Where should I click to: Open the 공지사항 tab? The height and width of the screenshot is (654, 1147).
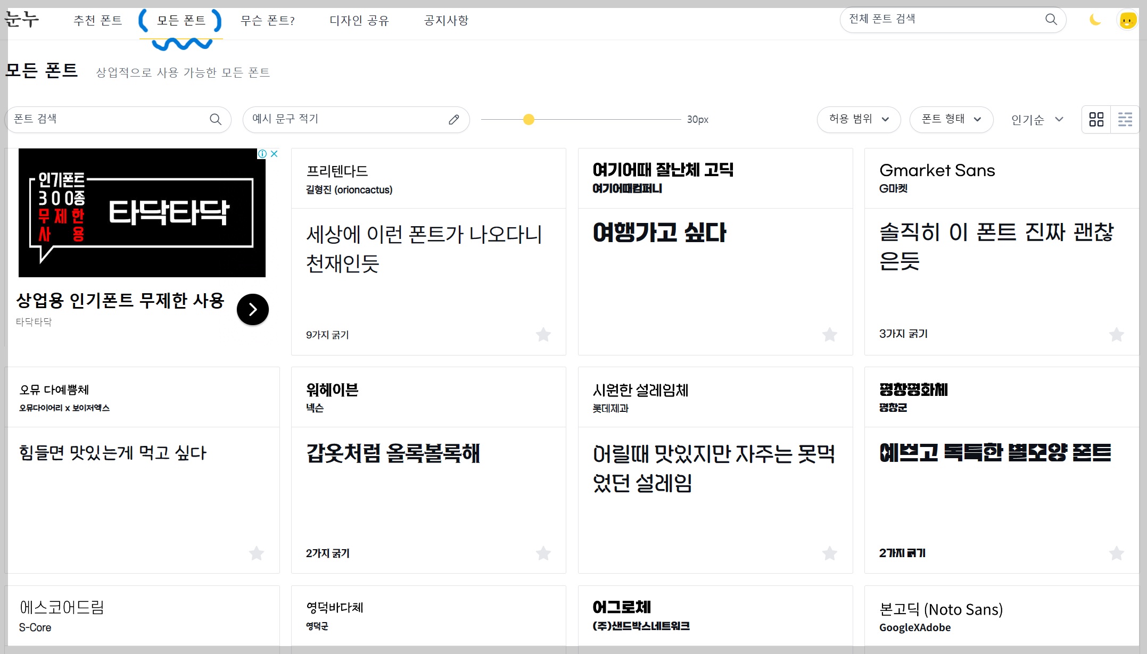446,20
